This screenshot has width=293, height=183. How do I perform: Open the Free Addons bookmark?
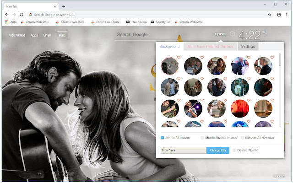[x=136, y=22]
